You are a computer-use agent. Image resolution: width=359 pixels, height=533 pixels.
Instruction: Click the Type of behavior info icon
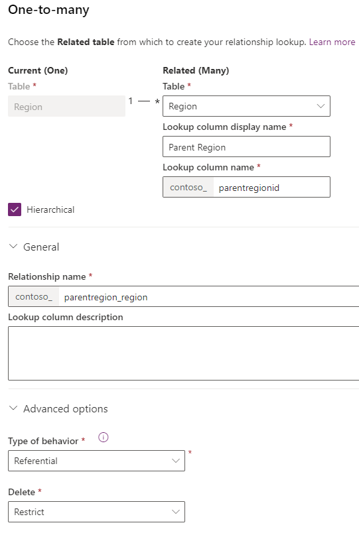[x=103, y=437]
